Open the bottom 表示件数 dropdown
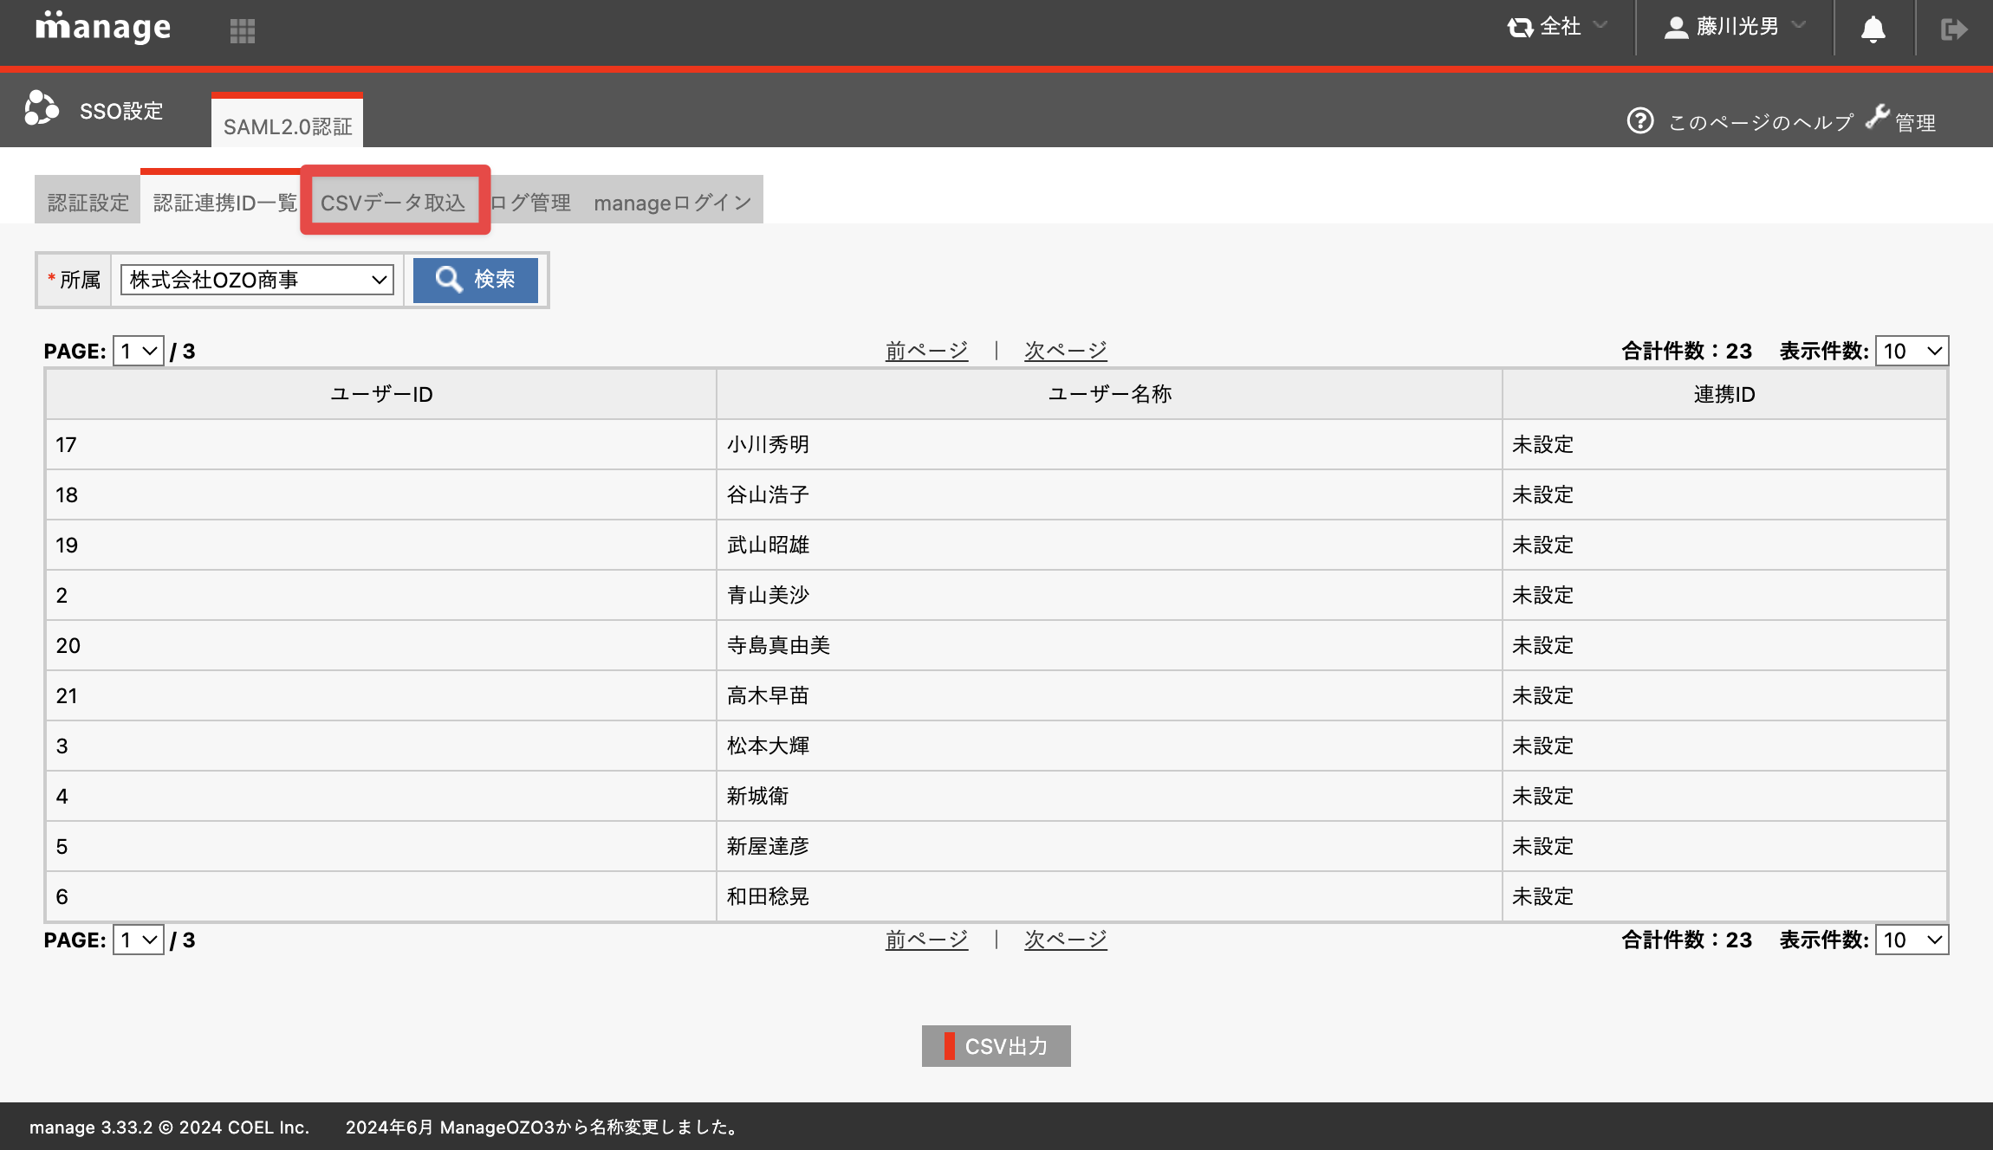 [x=1912, y=940]
